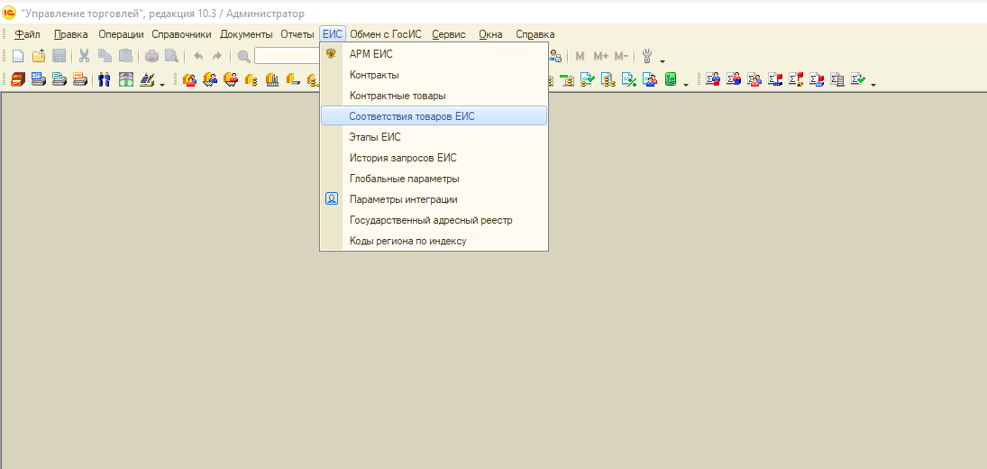Click the gray sigma report with list icon

click(836, 79)
